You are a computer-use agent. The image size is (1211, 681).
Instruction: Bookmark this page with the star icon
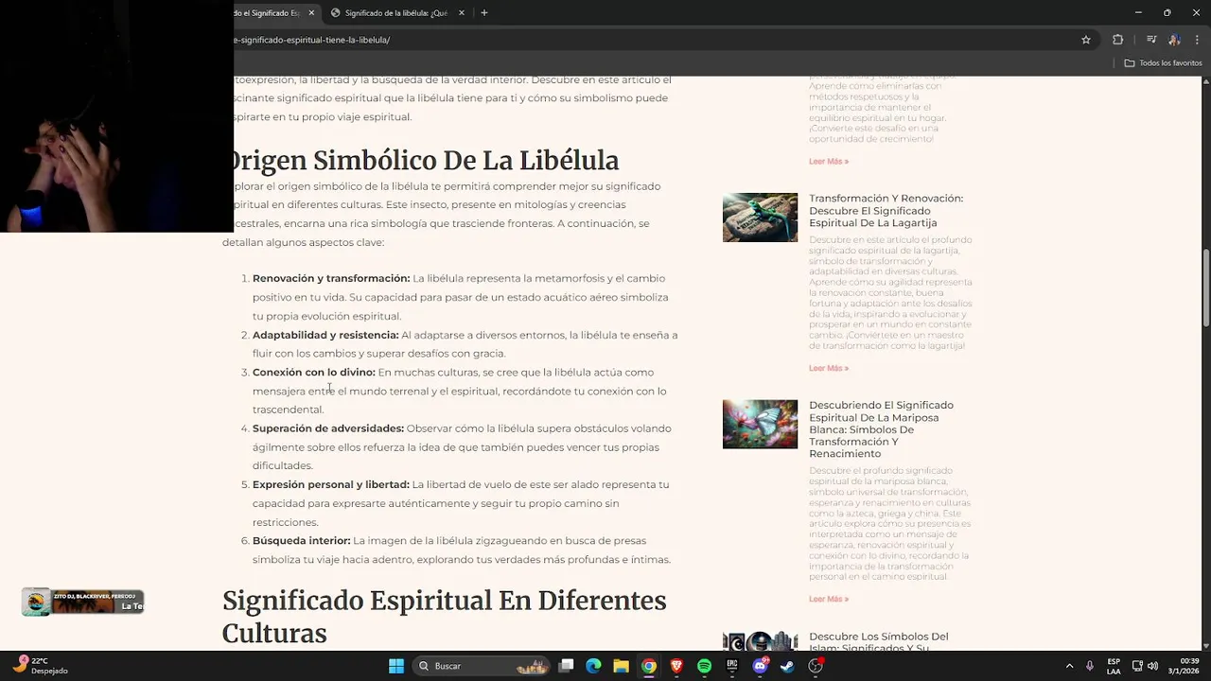pyautogui.click(x=1086, y=40)
